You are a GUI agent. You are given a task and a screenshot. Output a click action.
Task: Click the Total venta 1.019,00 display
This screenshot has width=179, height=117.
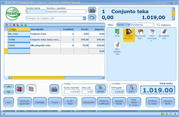(158, 90)
